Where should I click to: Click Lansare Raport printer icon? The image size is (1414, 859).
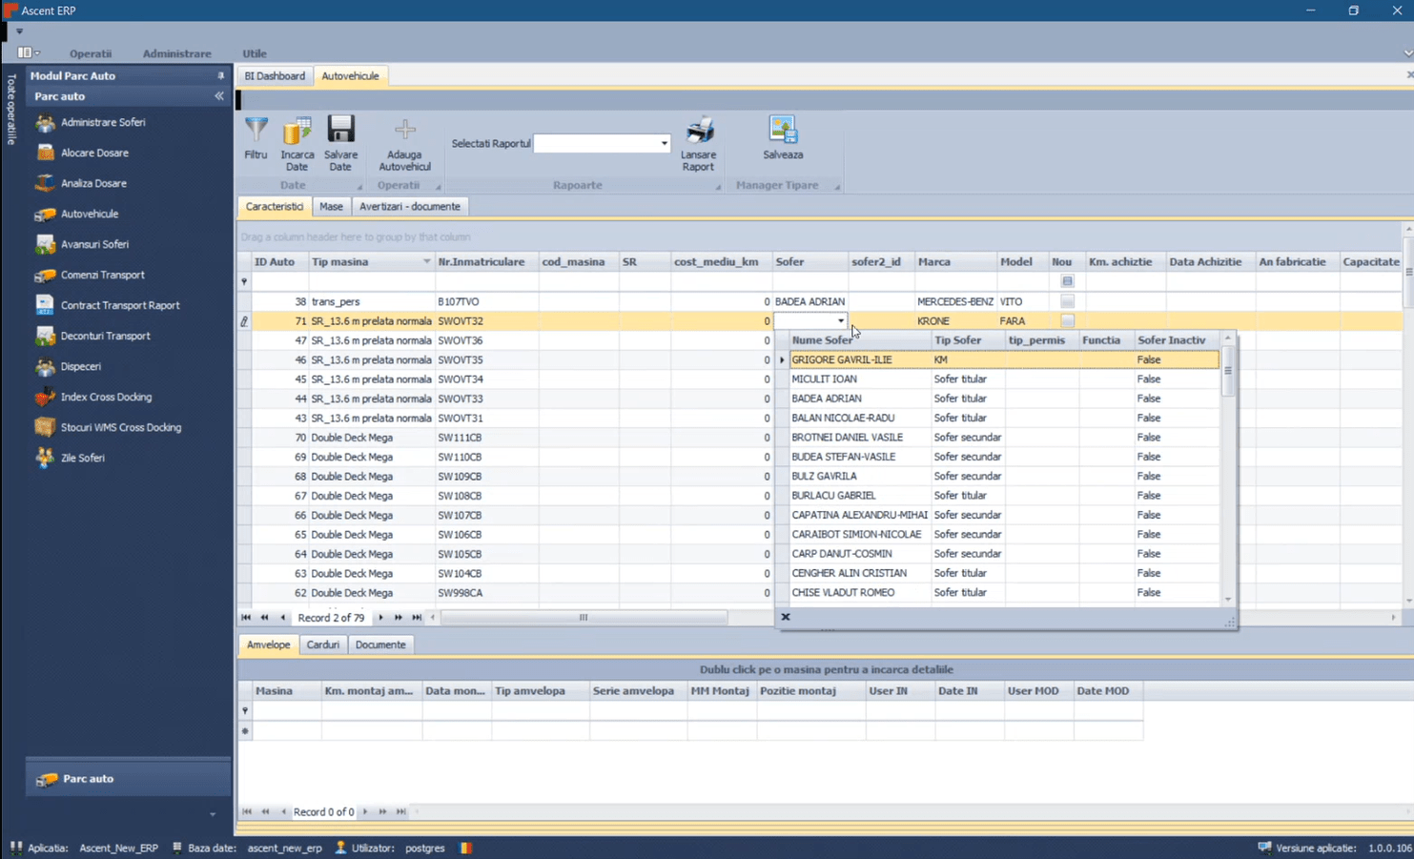point(699,130)
